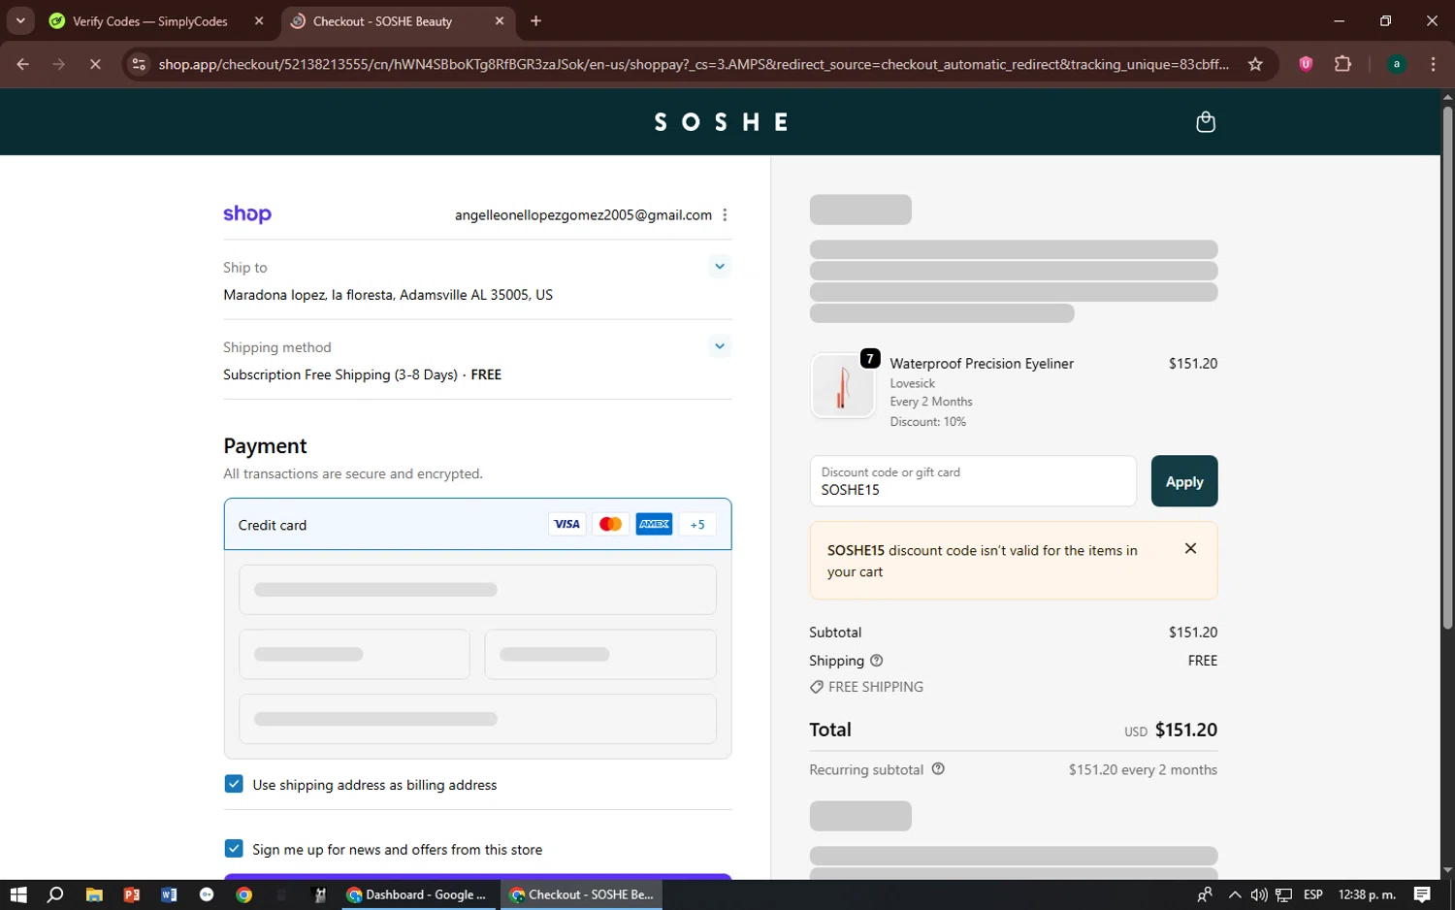Close the Verify Codes SimplyCodes tab

tap(259, 20)
